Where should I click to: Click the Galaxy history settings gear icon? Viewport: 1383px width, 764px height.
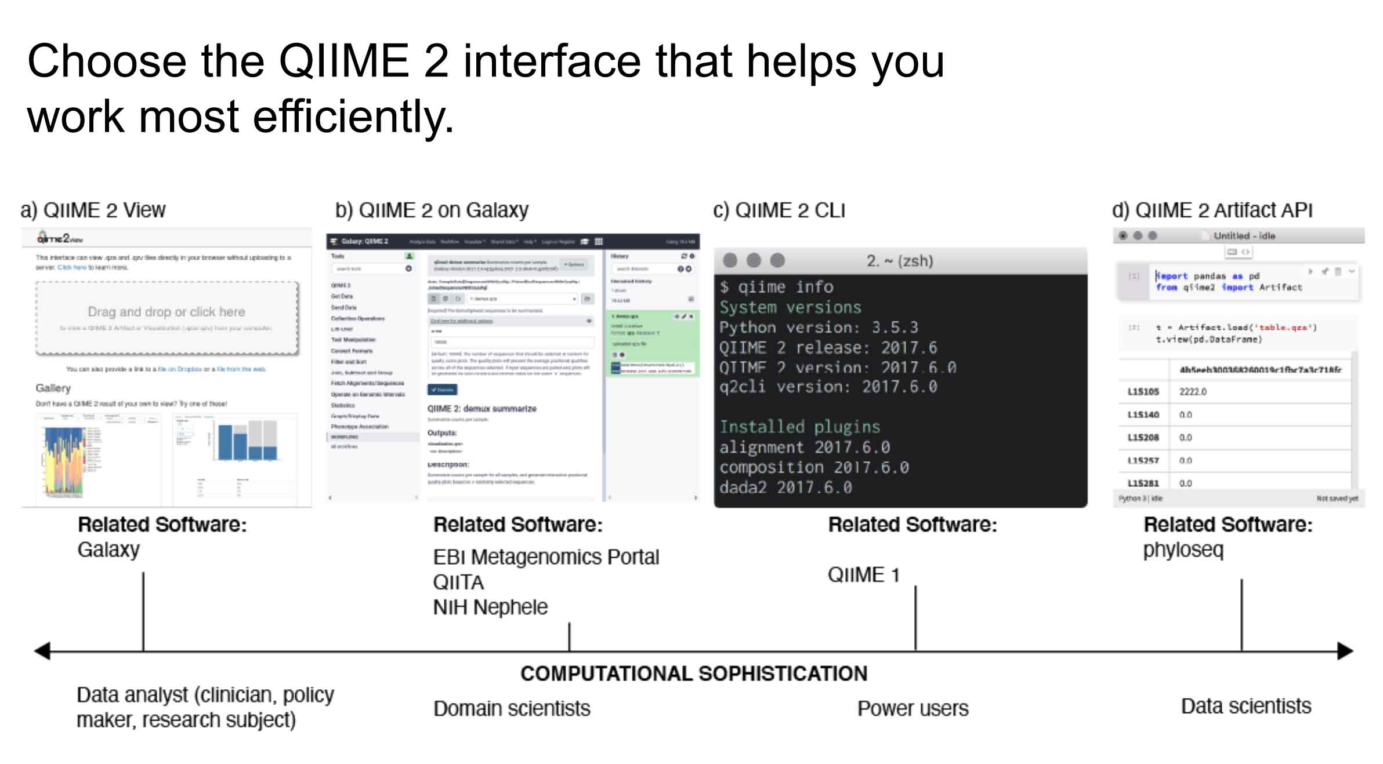[x=691, y=256]
